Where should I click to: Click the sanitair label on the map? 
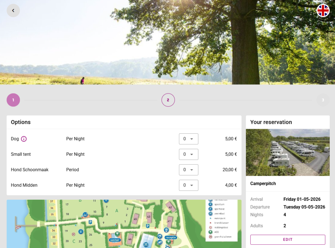point(115,240)
